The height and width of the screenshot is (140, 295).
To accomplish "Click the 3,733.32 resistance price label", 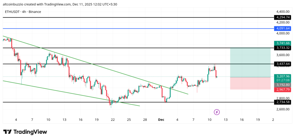I will (x=282, y=48).
